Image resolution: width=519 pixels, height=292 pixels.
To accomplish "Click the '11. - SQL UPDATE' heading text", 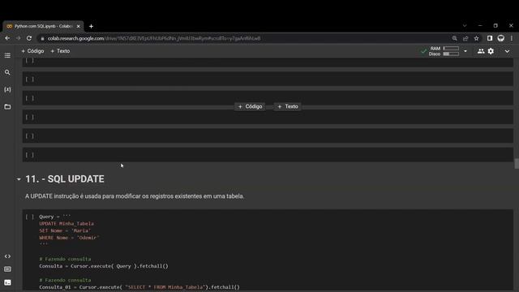I will click(65, 179).
